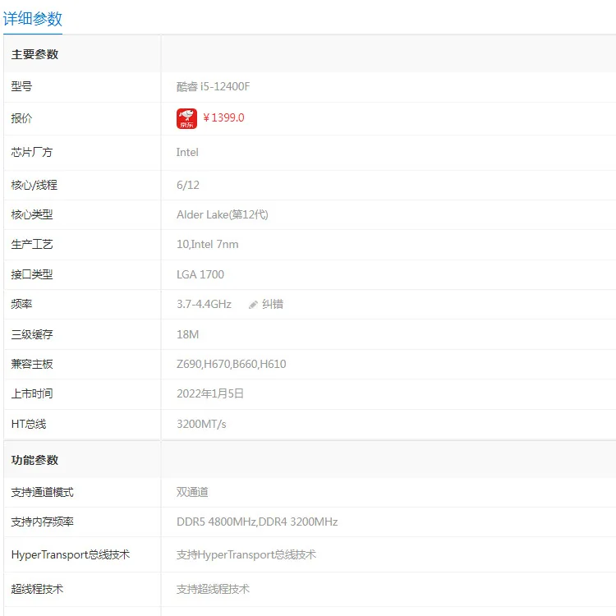616x616 pixels.
Task: Select the 双通道 channel mode value
Action: click(192, 492)
